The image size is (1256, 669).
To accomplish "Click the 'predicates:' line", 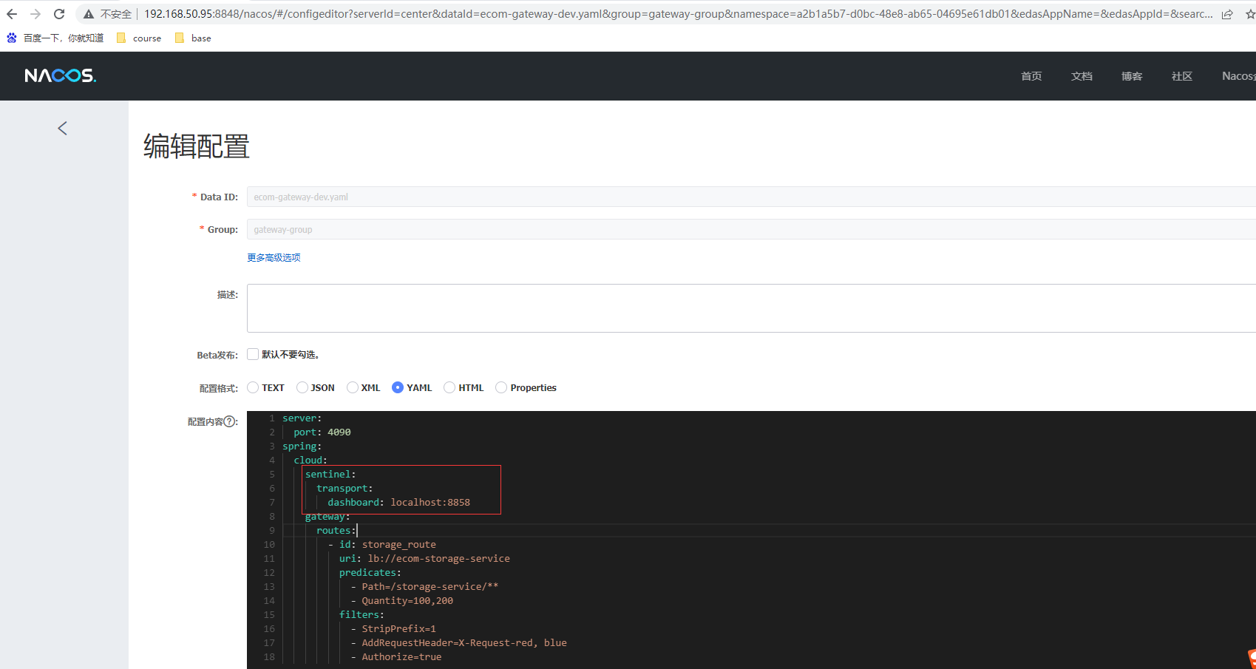I will pos(370,573).
